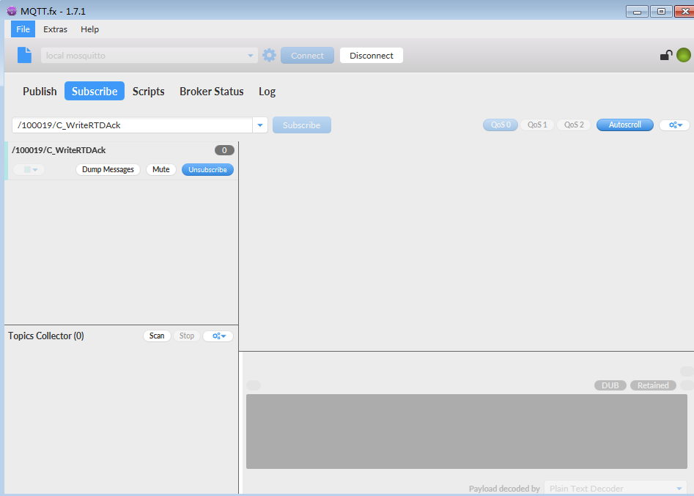Click the Connect button

pyautogui.click(x=307, y=55)
